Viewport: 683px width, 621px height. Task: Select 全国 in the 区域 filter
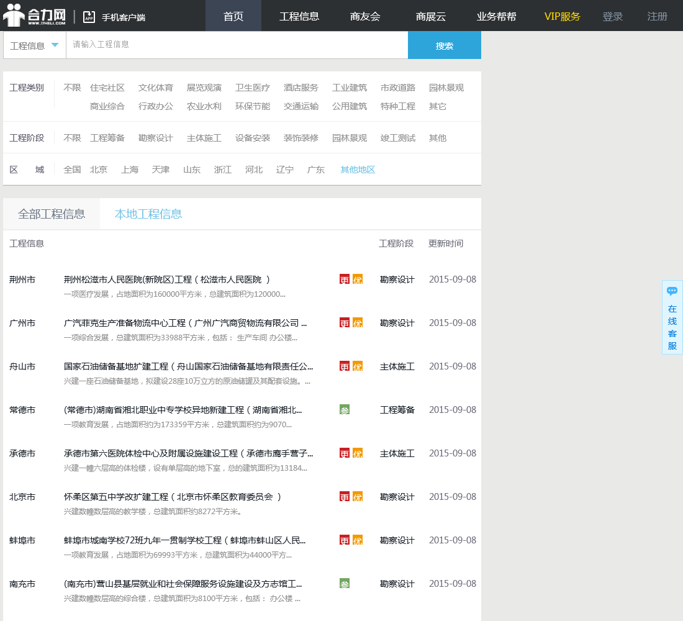point(72,170)
